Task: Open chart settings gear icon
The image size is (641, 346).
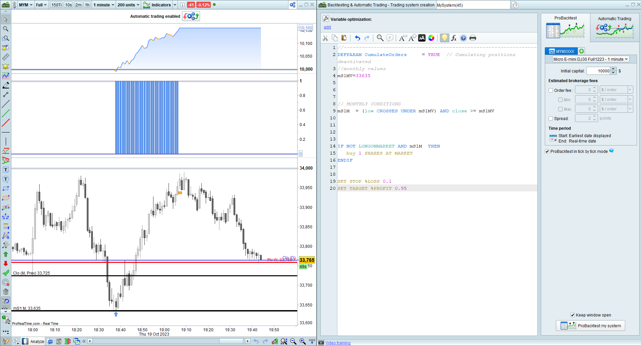Action: [293, 5]
